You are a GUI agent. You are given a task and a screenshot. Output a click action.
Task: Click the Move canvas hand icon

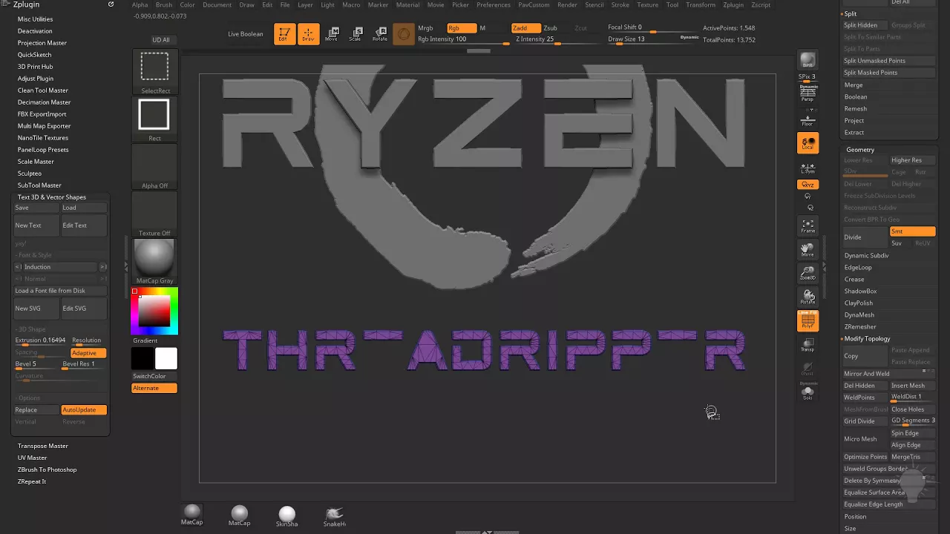(x=807, y=250)
